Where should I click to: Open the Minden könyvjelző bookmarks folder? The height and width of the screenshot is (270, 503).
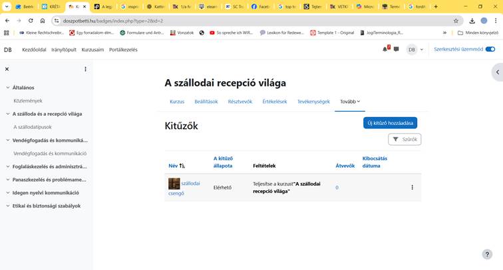coord(478,33)
